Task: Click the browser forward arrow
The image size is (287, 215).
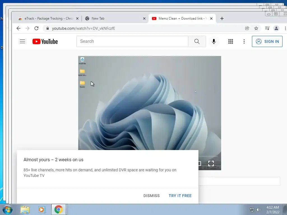Action: pos(27,28)
